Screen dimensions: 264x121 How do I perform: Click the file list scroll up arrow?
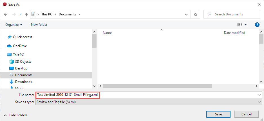261,32
